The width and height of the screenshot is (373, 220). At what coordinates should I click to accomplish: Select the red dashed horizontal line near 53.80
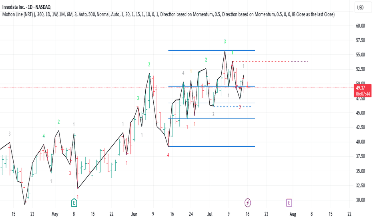pos(270,61)
